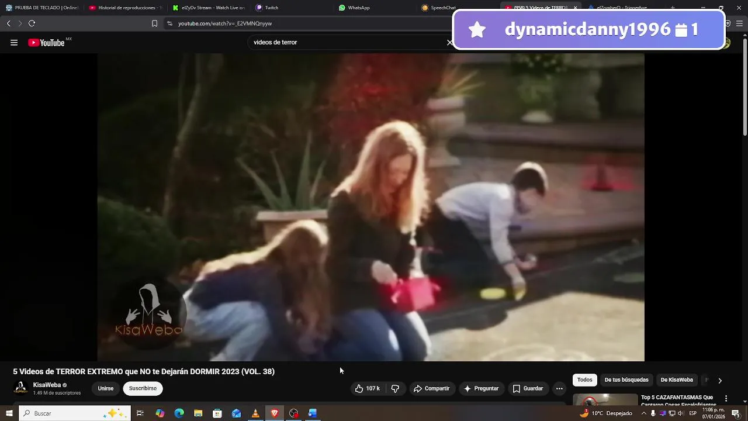The height and width of the screenshot is (421, 748).
Task: Click the 1.49 M de suscriptores text
Action: point(57,393)
